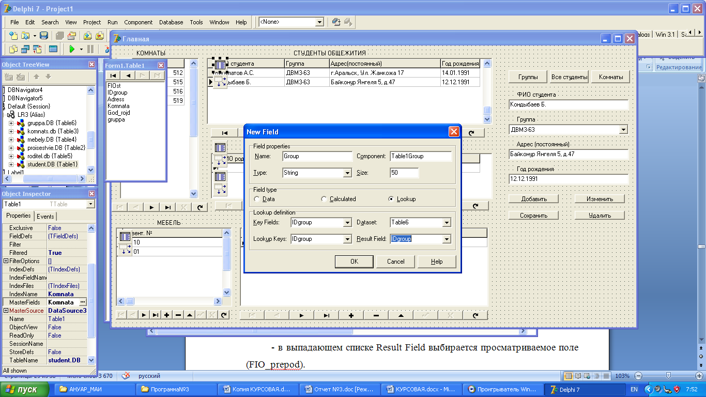This screenshot has width=706, height=397.
Task: Click the Save toolbar icon
Action: click(44, 36)
